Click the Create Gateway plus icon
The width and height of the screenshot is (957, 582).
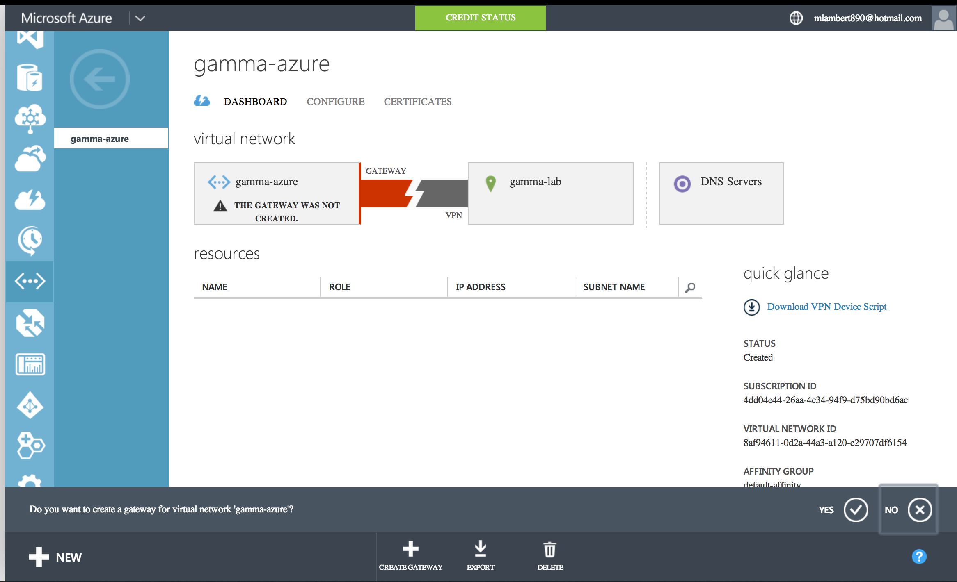click(x=410, y=549)
